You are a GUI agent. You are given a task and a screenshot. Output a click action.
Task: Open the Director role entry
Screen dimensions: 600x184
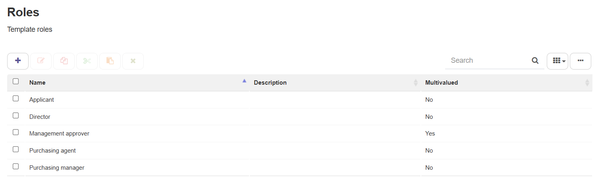click(x=40, y=117)
